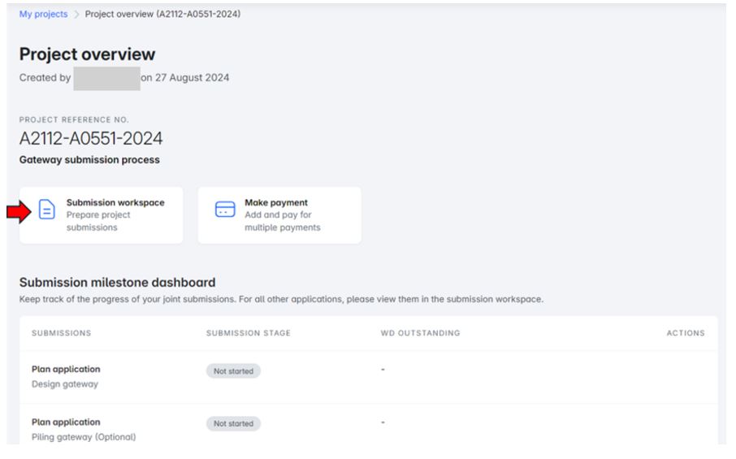Click the red arrow pointing to Submission workspace
This screenshot has height=459, width=736.
17,213
